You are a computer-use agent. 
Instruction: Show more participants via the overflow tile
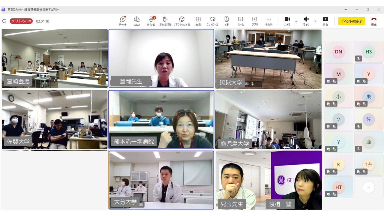click(368, 187)
